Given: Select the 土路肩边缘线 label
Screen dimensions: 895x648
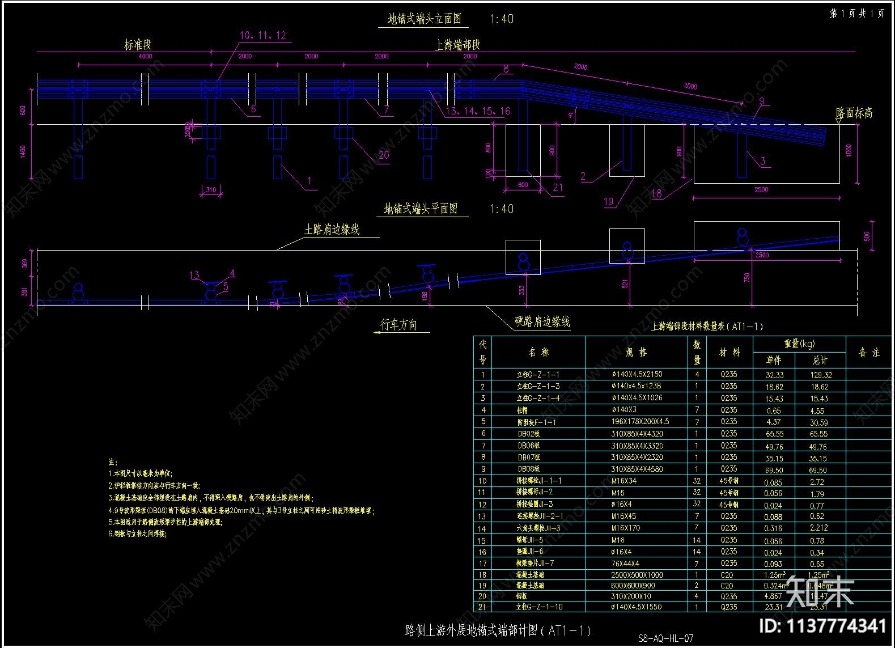Looking at the screenshot, I should click(332, 229).
